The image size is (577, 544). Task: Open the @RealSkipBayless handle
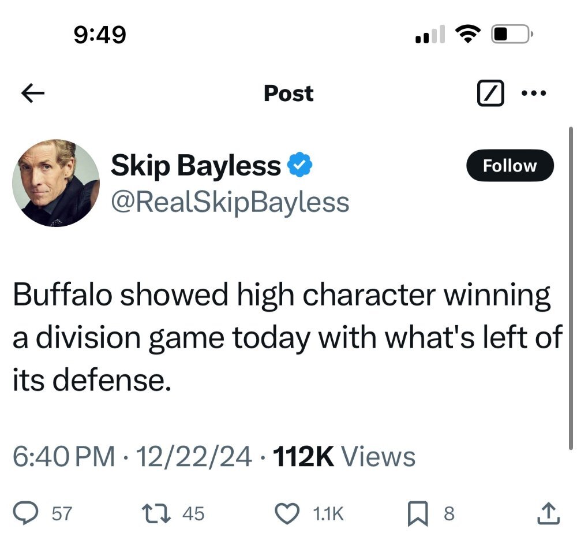230,202
